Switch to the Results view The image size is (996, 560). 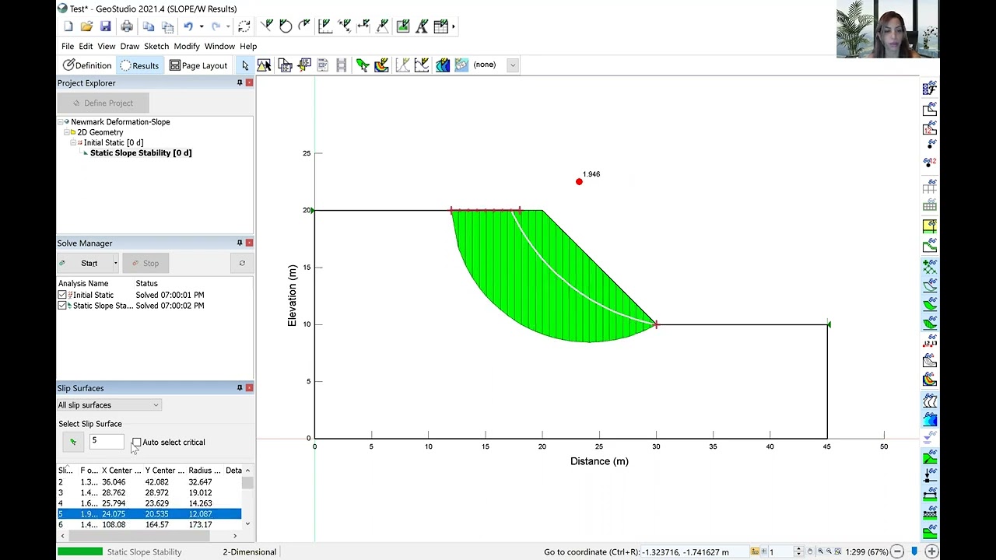[x=139, y=65]
